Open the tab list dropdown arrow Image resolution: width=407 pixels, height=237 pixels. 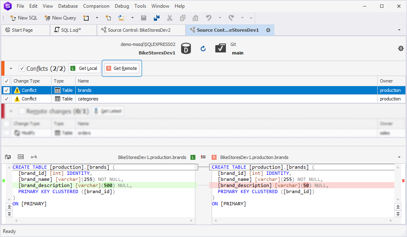[x=399, y=30]
